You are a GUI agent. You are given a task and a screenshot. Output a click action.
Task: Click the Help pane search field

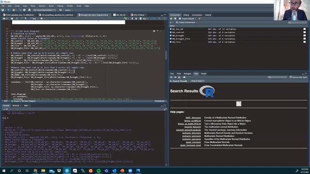(x=277, y=77)
